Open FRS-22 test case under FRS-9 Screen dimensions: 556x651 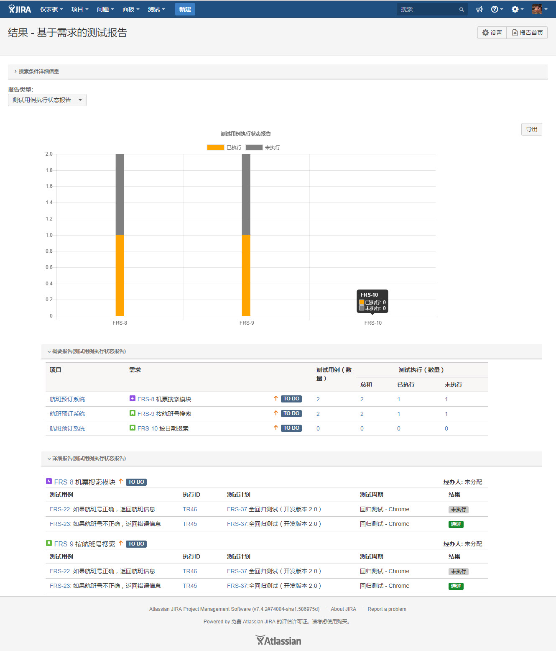[102, 571]
